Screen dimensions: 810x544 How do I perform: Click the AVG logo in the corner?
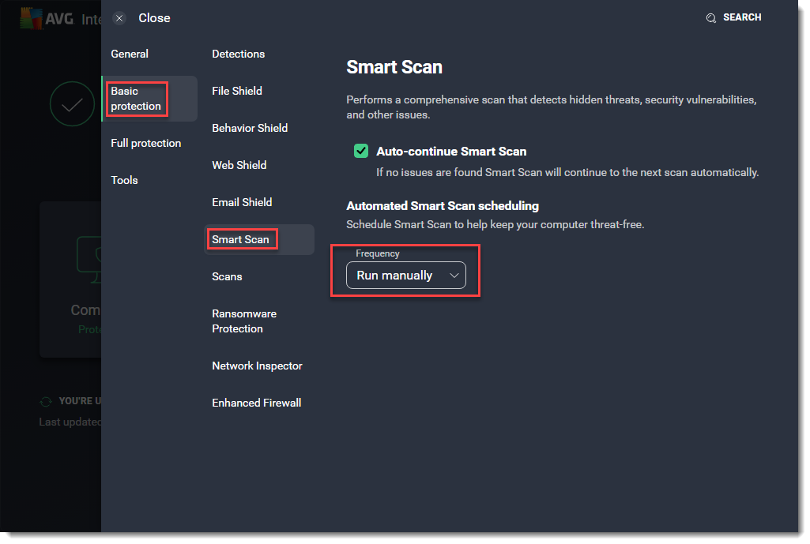point(32,17)
